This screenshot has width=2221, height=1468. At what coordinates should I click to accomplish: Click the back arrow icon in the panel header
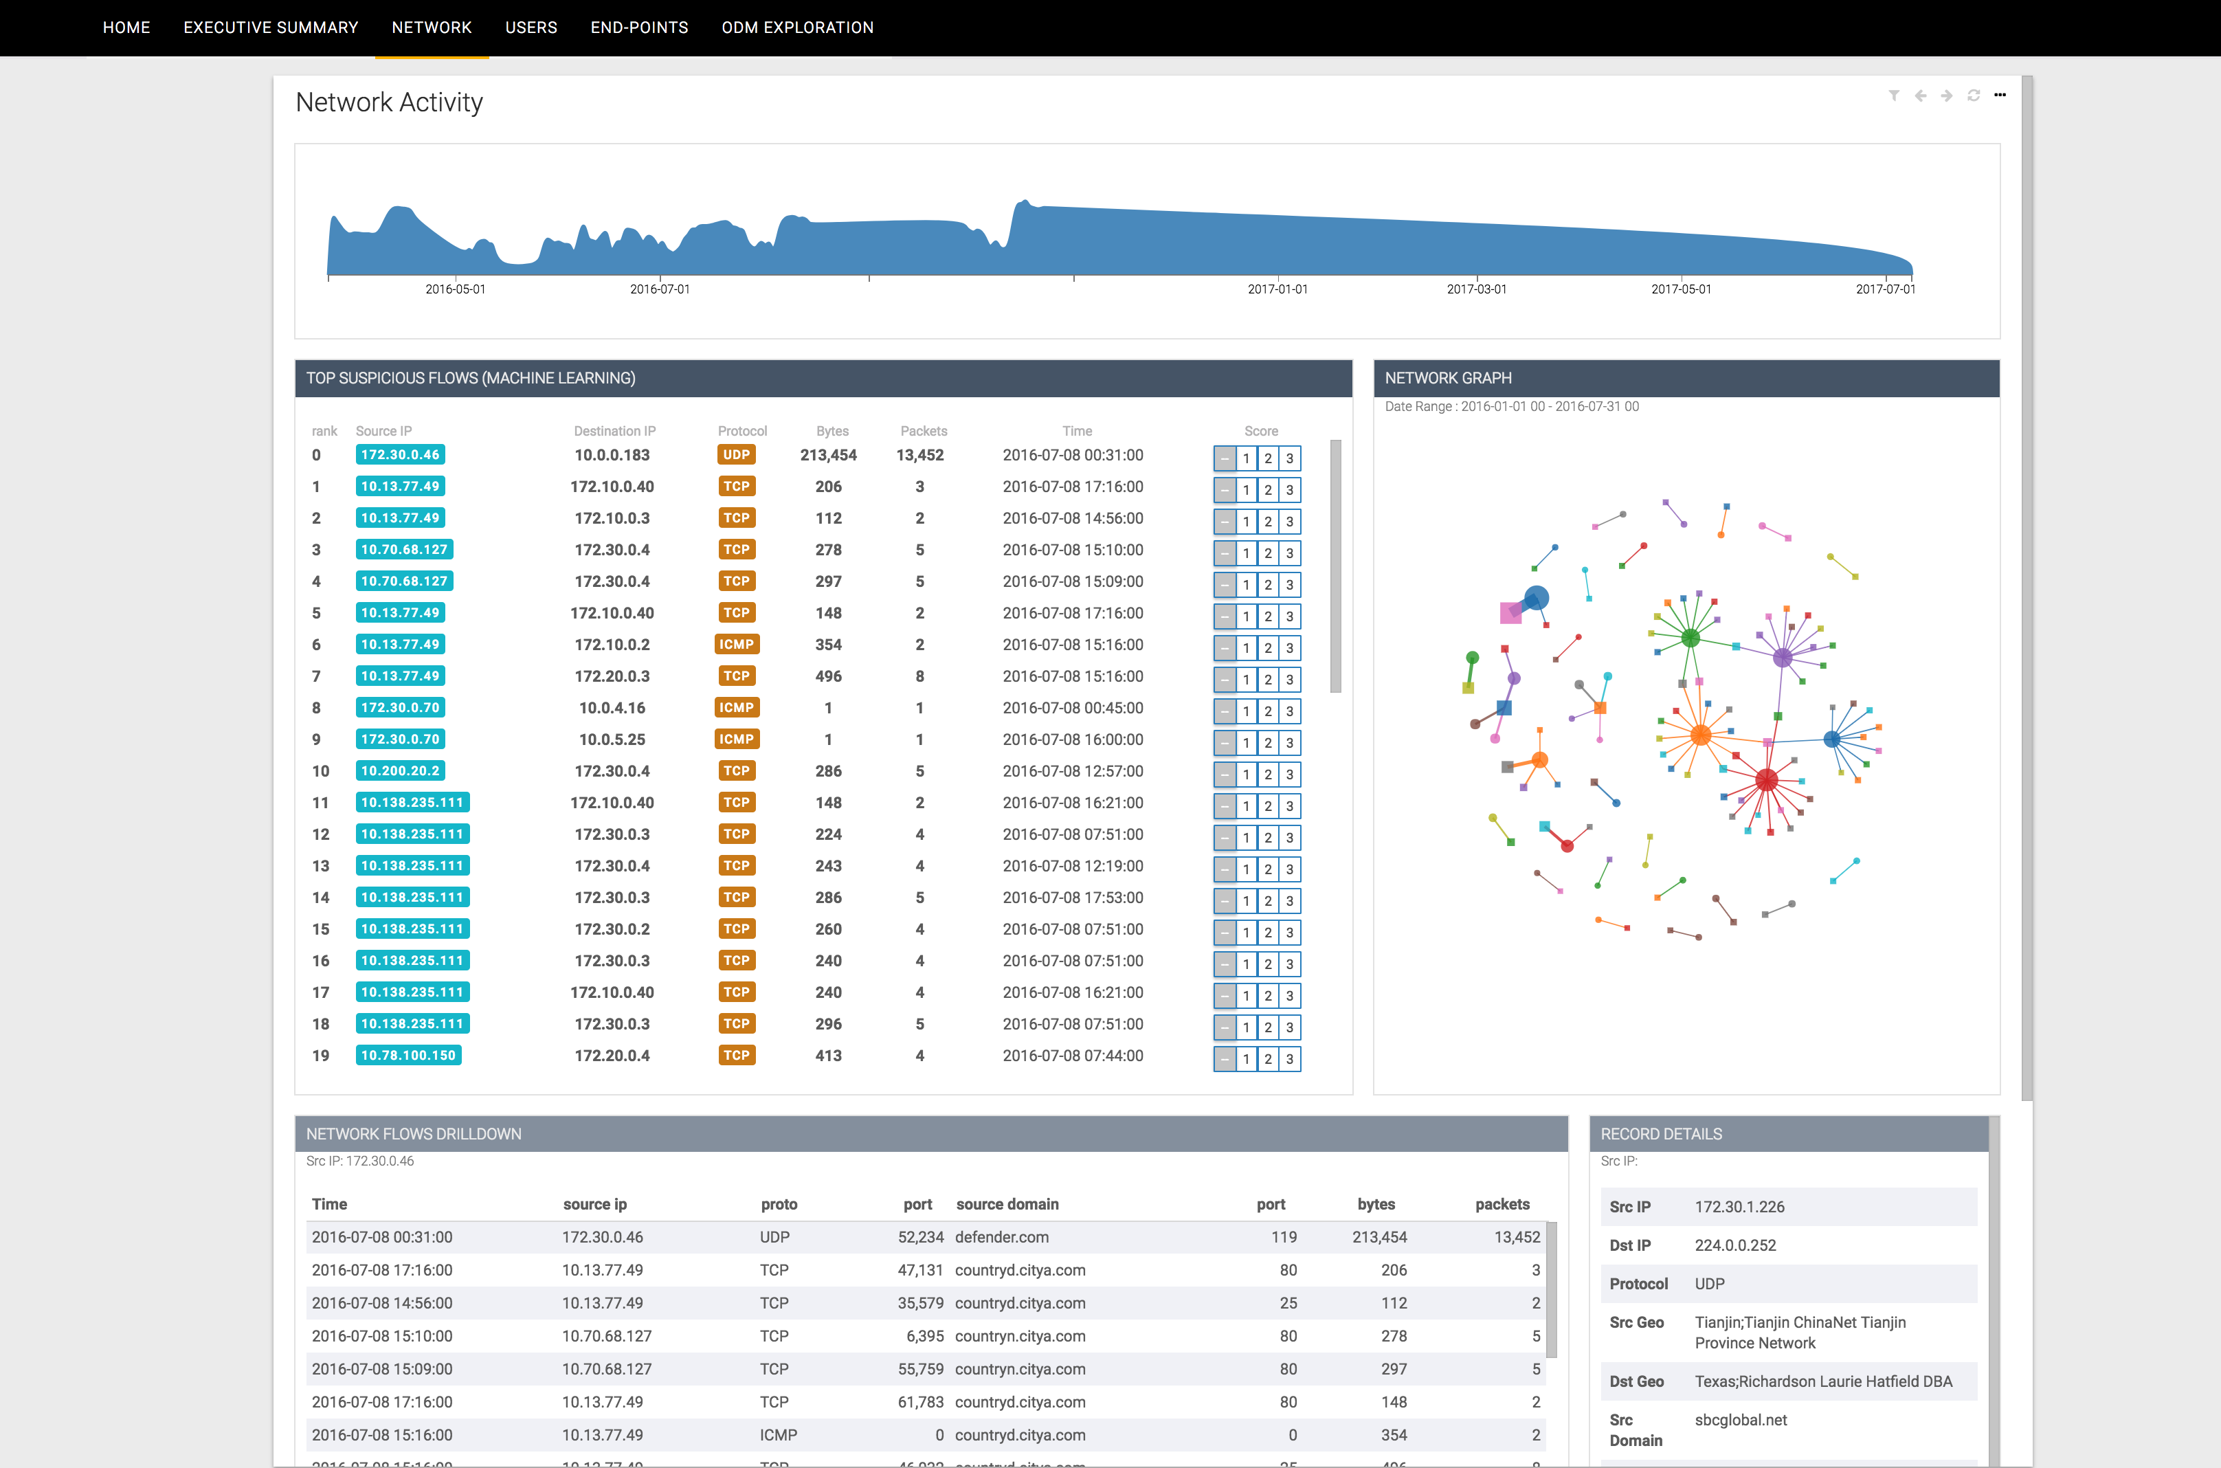click(1921, 96)
